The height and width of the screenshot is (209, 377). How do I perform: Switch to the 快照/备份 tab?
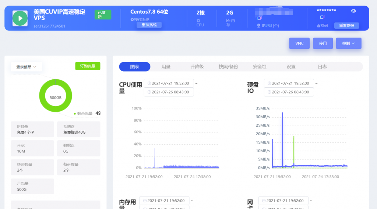pyautogui.click(x=228, y=66)
